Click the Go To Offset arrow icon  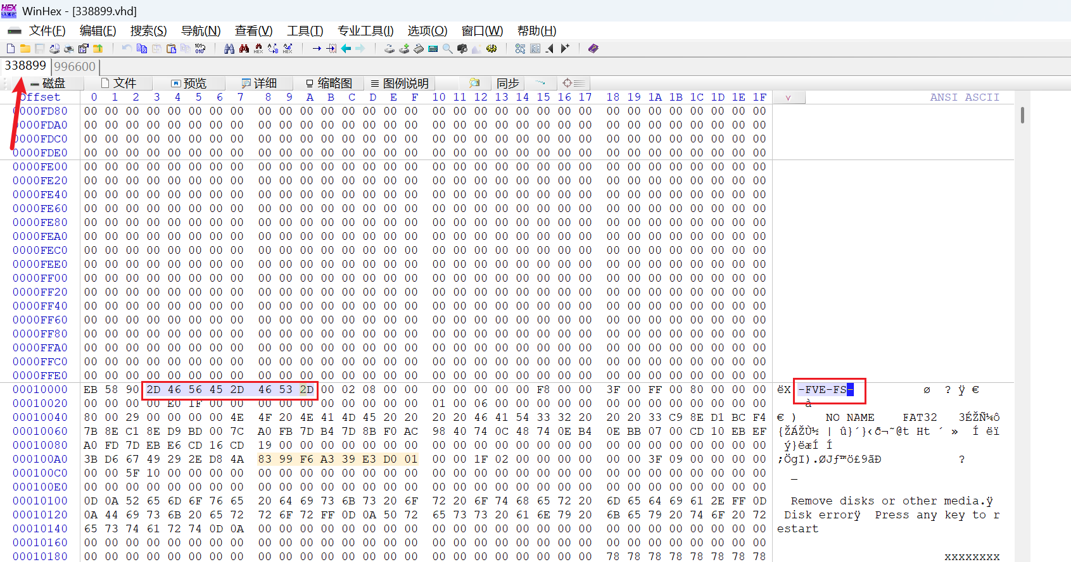click(x=317, y=49)
